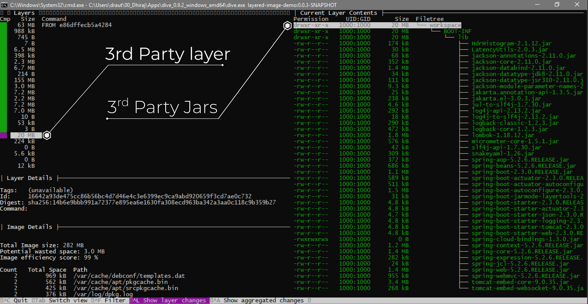
Task: Collapse the lib directory node
Action: (x=463, y=37)
